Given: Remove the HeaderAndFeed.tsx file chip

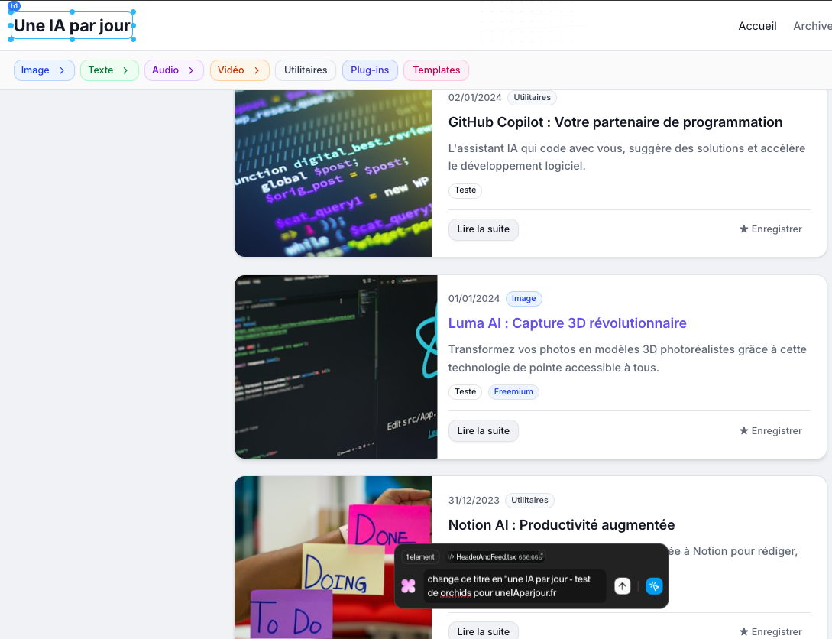Looking at the screenshot, I should point(542,553).
